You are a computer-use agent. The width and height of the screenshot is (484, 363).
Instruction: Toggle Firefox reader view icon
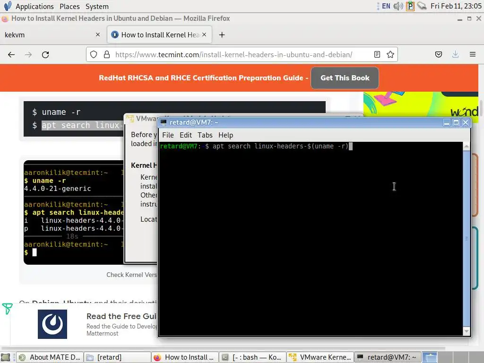[x=377, y=55]
